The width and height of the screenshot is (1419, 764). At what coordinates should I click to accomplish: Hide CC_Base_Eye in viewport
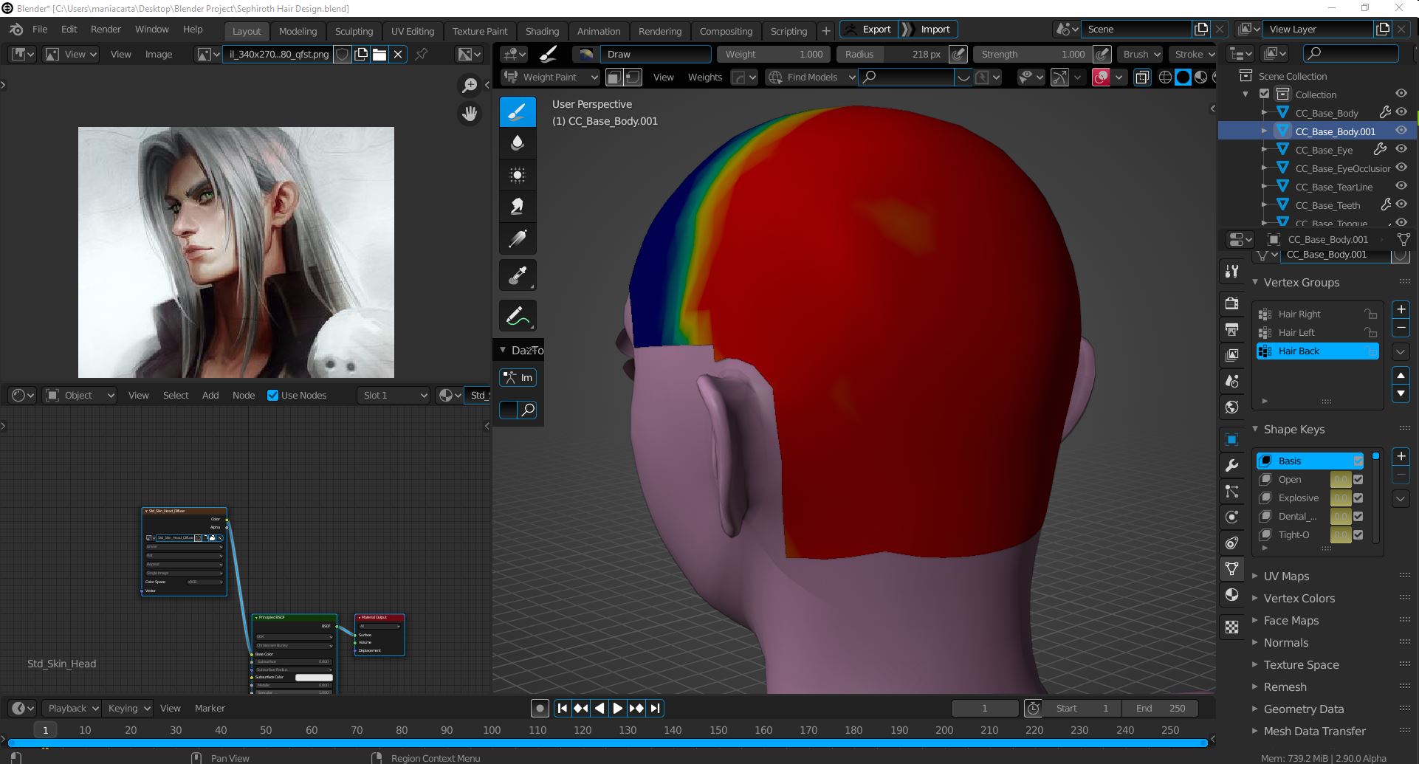pos(1401,149)
